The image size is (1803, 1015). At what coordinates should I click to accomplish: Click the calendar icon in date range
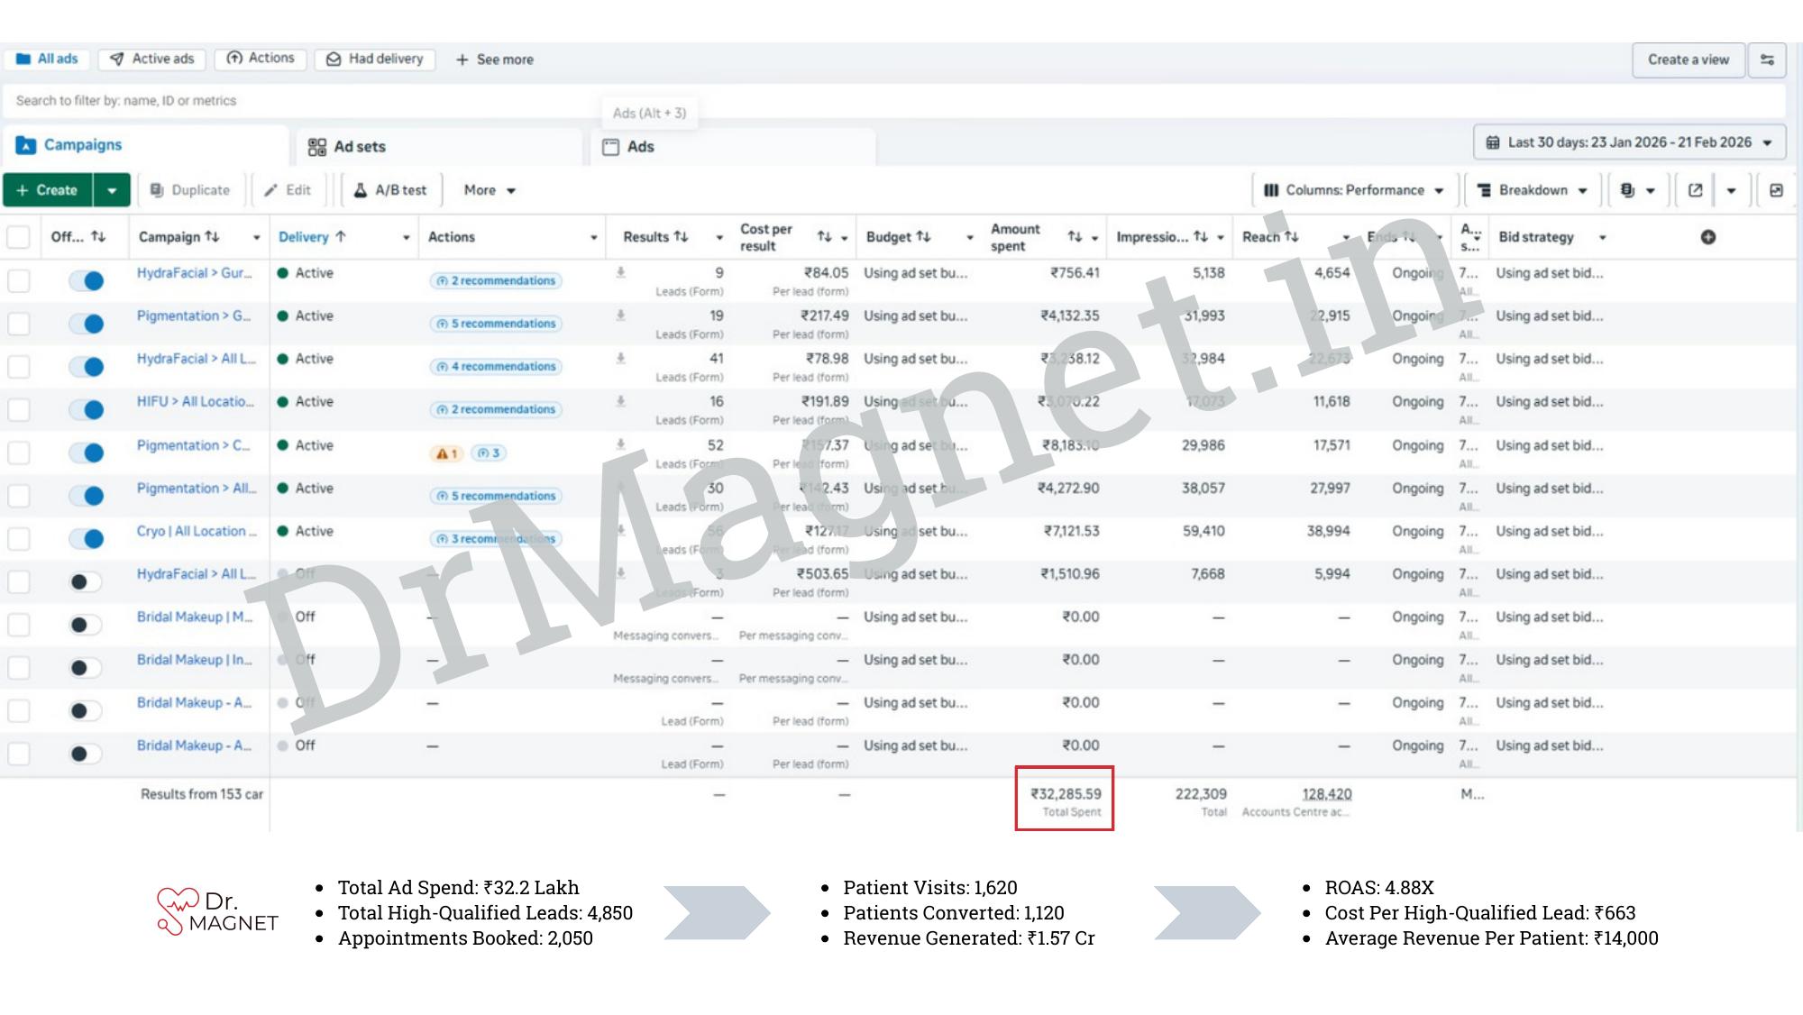click(1493, 142)
